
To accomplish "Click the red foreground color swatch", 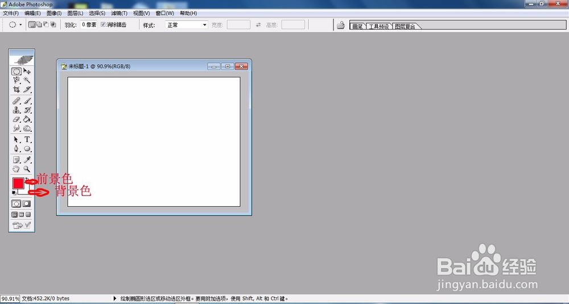I will pyautogui.click(x=18, y=183).
